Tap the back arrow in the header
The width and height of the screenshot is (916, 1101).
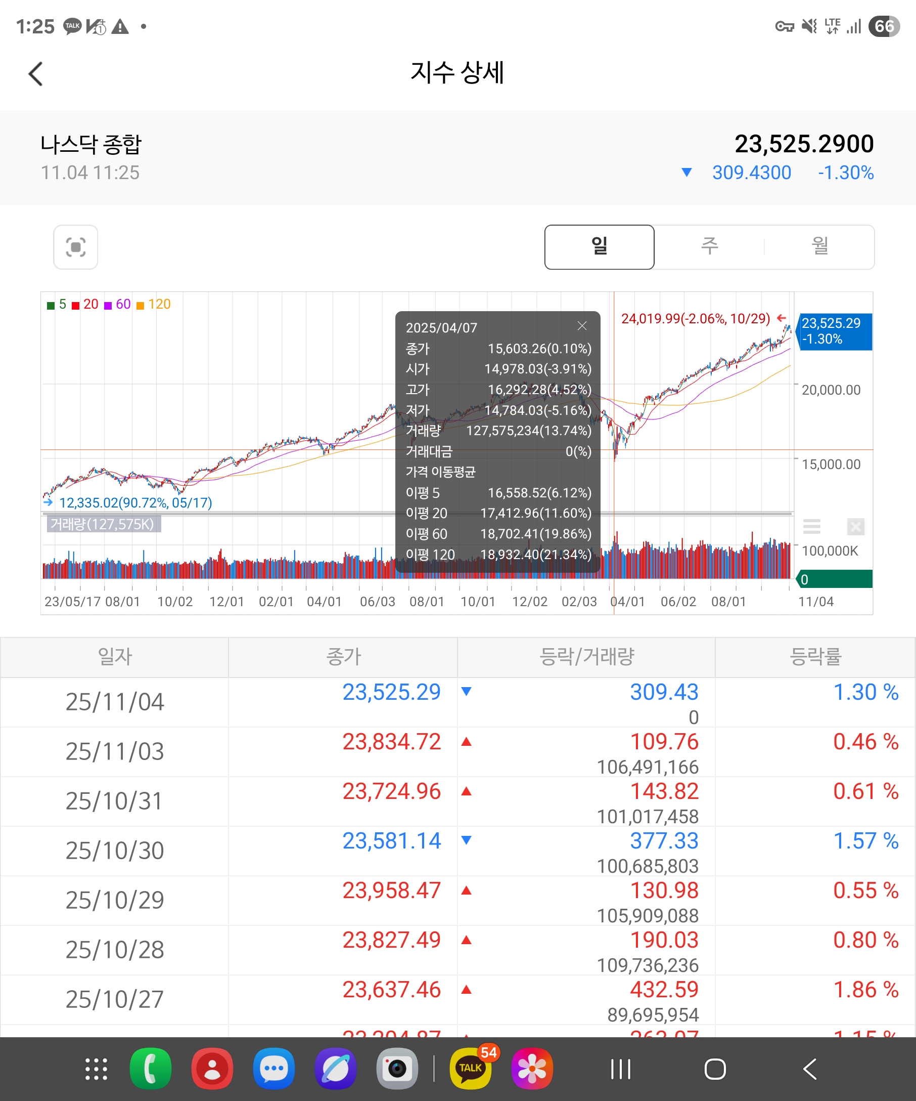[x=35, y=74]
